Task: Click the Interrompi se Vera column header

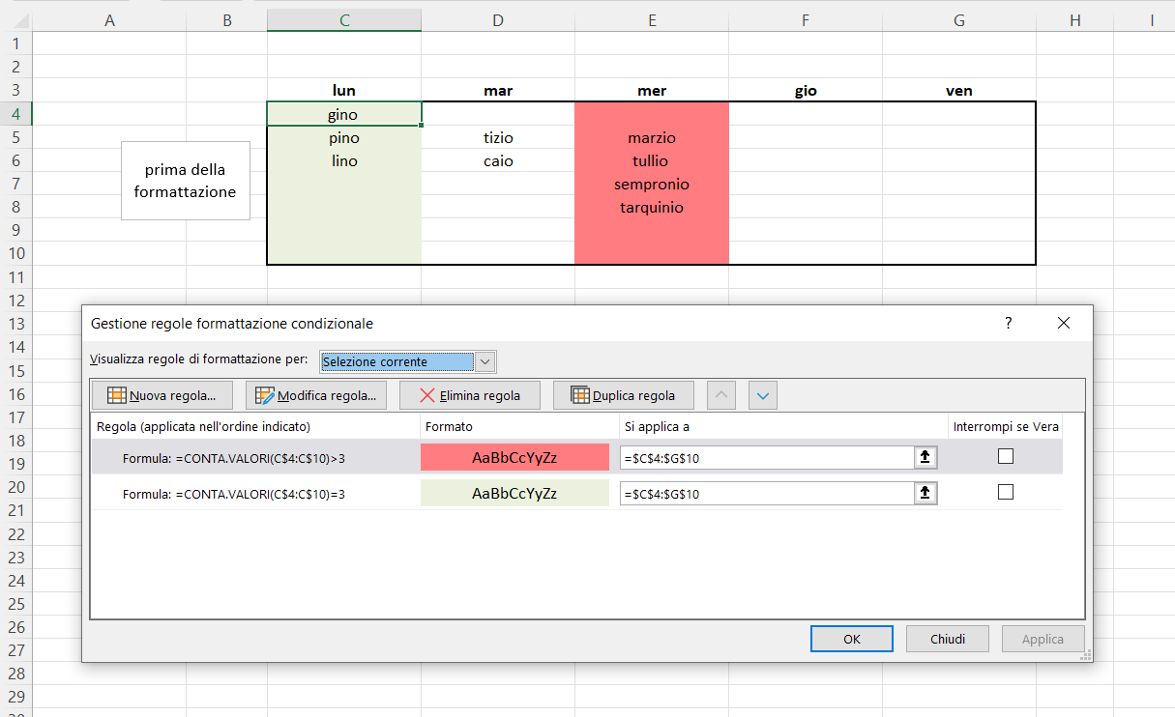Action: tap(1006, 426)
